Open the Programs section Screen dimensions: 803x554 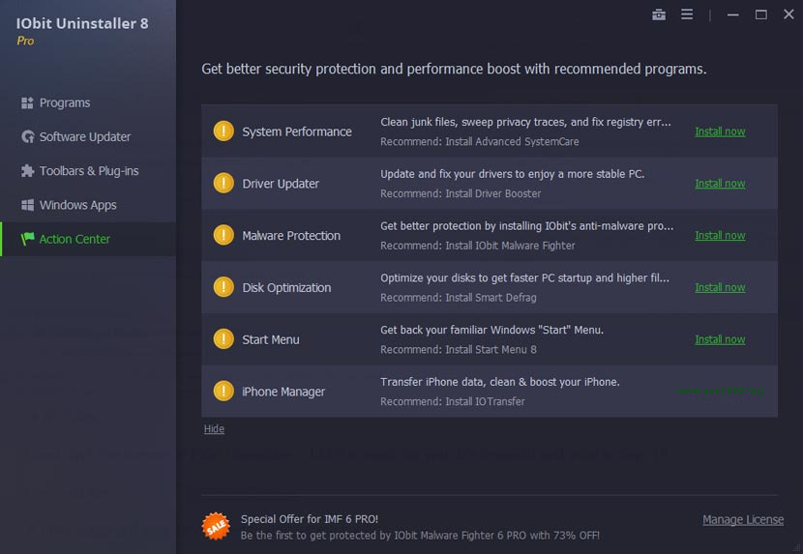pyautogui.click(x=65, y=102)
